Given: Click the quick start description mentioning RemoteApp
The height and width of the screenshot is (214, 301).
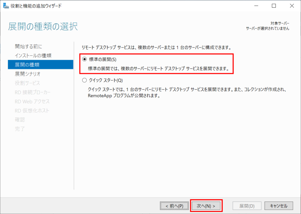Looking at the screenshot, I should (187, 93).
